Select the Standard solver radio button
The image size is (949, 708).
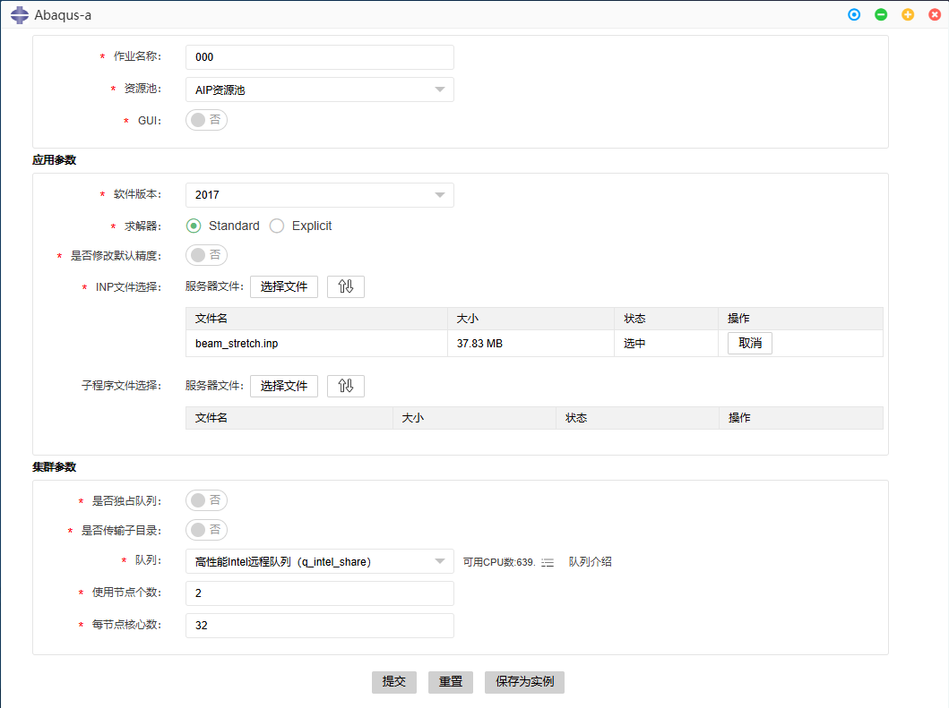[194, 226]
